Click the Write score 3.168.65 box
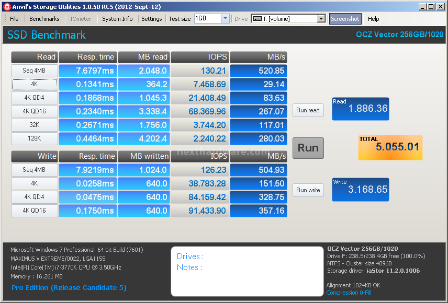The height and width of the screenshot is (303, 448). click(360, 190)
